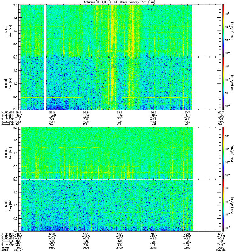Click the THB Y_RE_GSE value '-12.0'
Viewport: 236px width, 252px height.
pyautogui.click(x=86, y=115)
